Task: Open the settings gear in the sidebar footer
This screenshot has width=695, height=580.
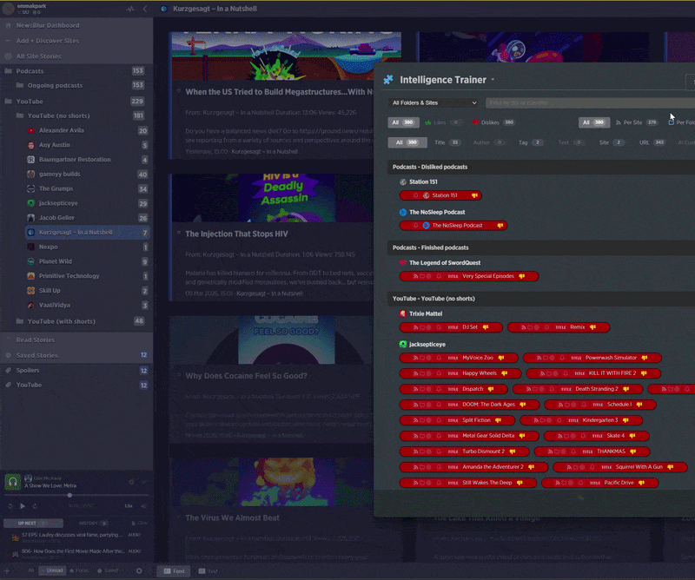Action: click(138, 570)
